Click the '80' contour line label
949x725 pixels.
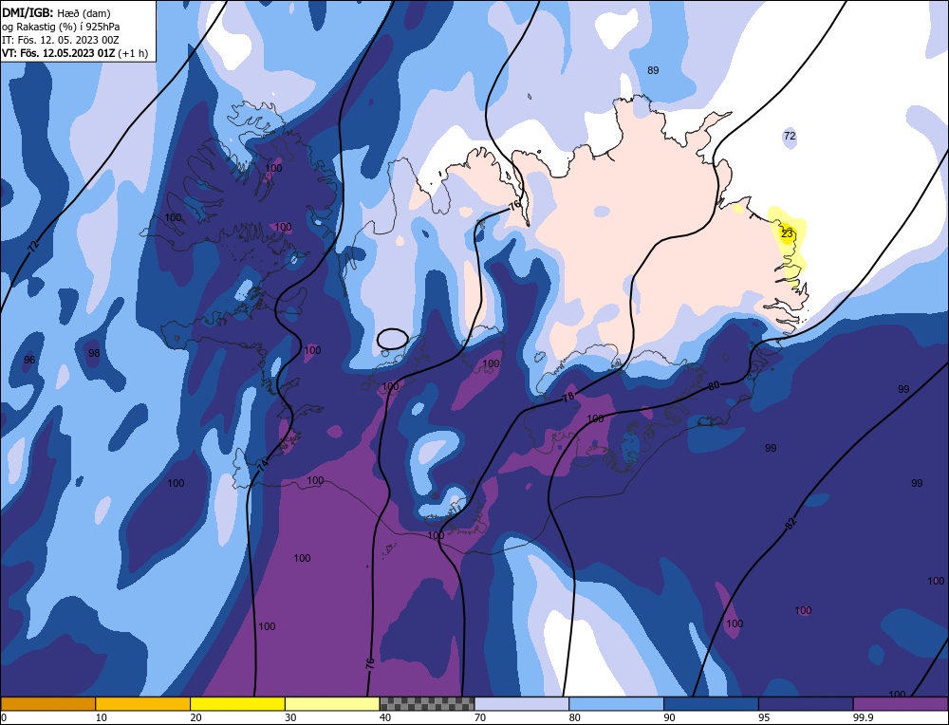tap(715, 385)
